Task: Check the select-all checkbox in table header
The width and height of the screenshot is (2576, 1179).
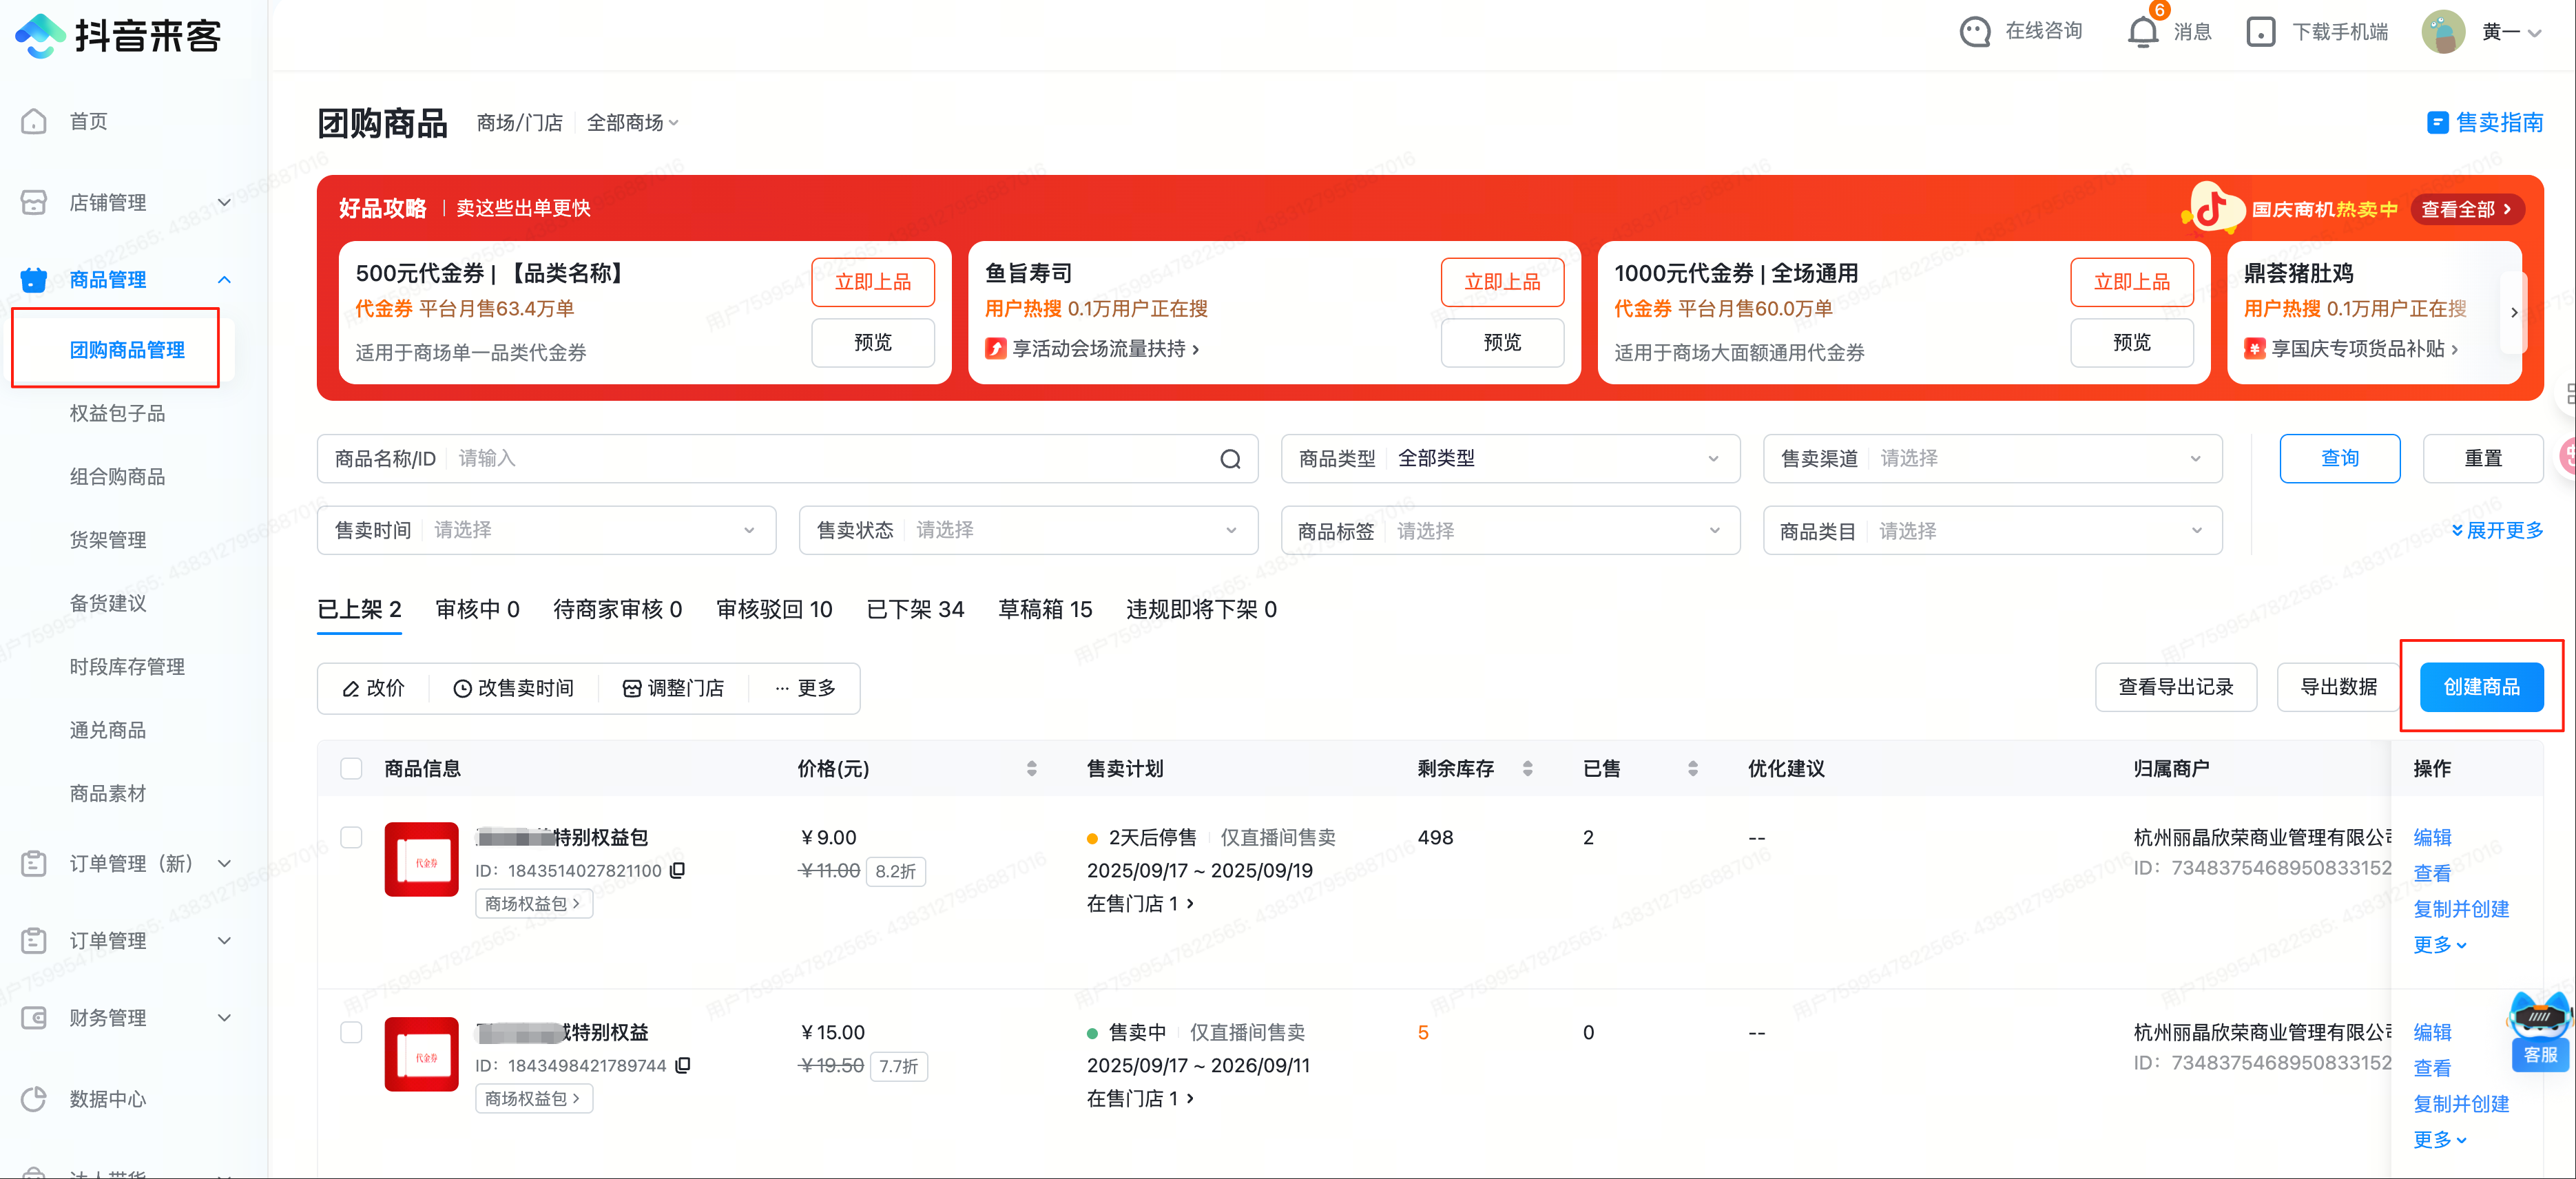Action: [x=351, y=768]
